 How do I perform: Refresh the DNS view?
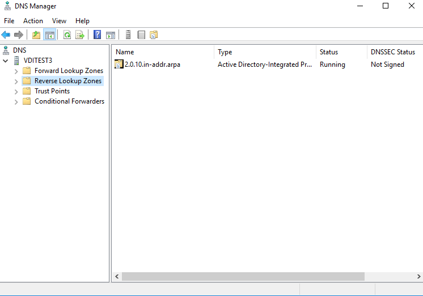pos(67,35)
